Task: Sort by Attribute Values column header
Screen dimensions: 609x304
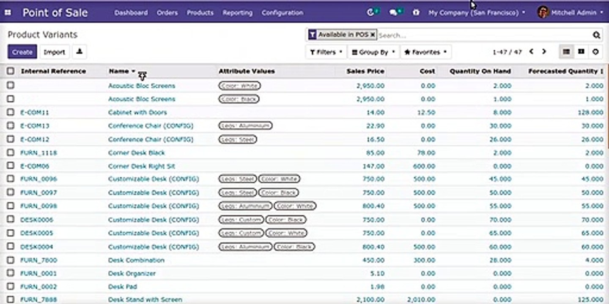Action: coord(247,71)
